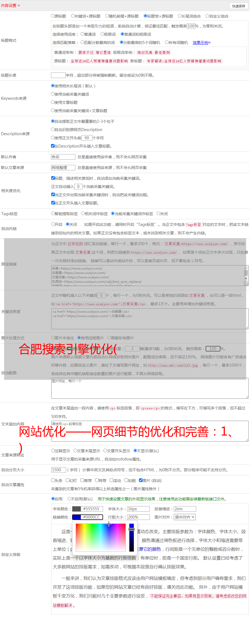Select 源标题 title format radio
Viewport: 250px width, 618px height.
(x=53, y=16)
